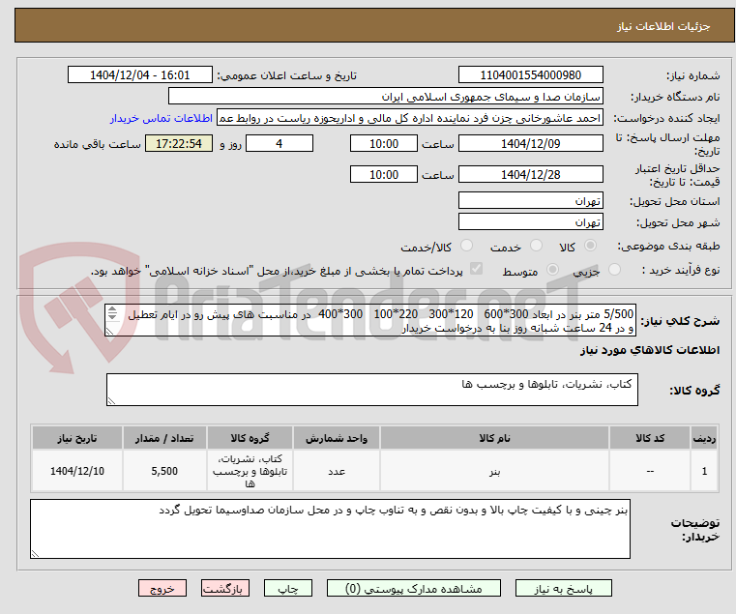Click the general need description text area
The height and width of the screenshot is (614, 736).
(370, 320)
